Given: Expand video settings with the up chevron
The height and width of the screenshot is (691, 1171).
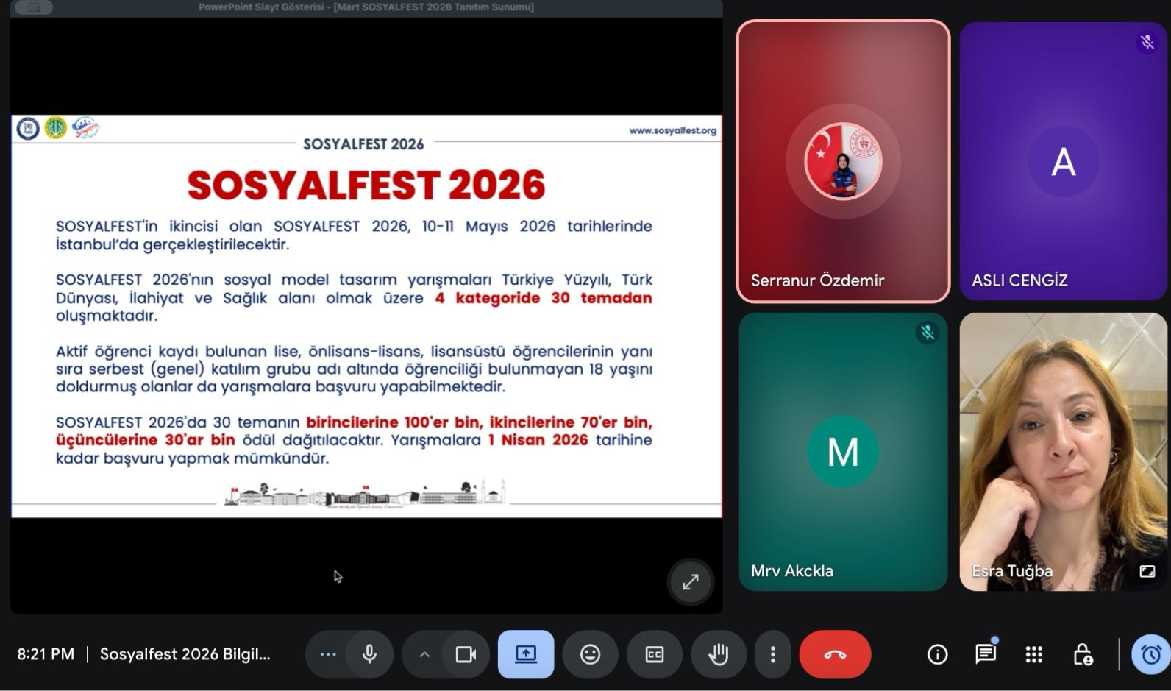Looking at the screenshot, I should (424, 654).
